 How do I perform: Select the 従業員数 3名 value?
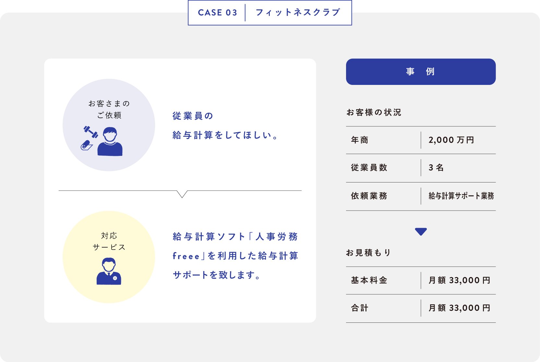[x=436, y=168]
